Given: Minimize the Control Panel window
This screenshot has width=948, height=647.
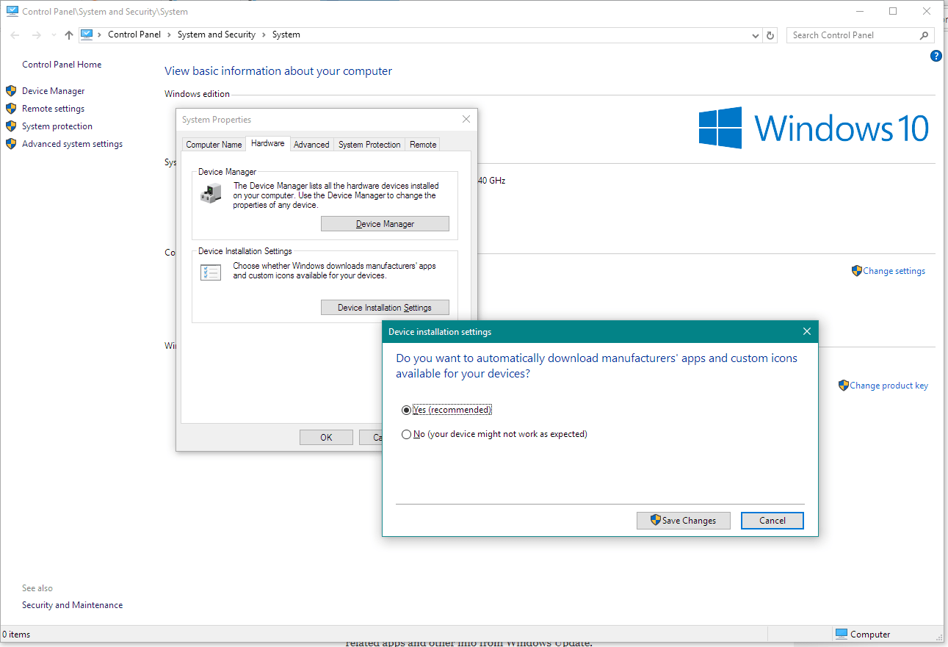Looking at the screenshot, I should click(x=859, y=11).
